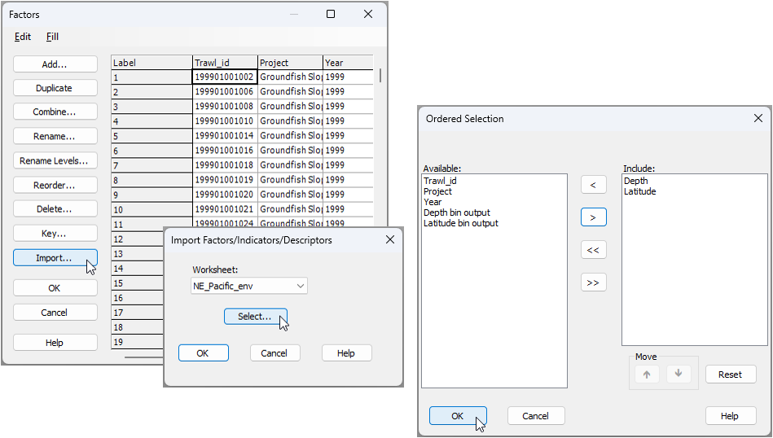Close the Ordered Selection dialog
Image resolution: width=773 pixels, height=438 pixels.
tap(758, 119)
